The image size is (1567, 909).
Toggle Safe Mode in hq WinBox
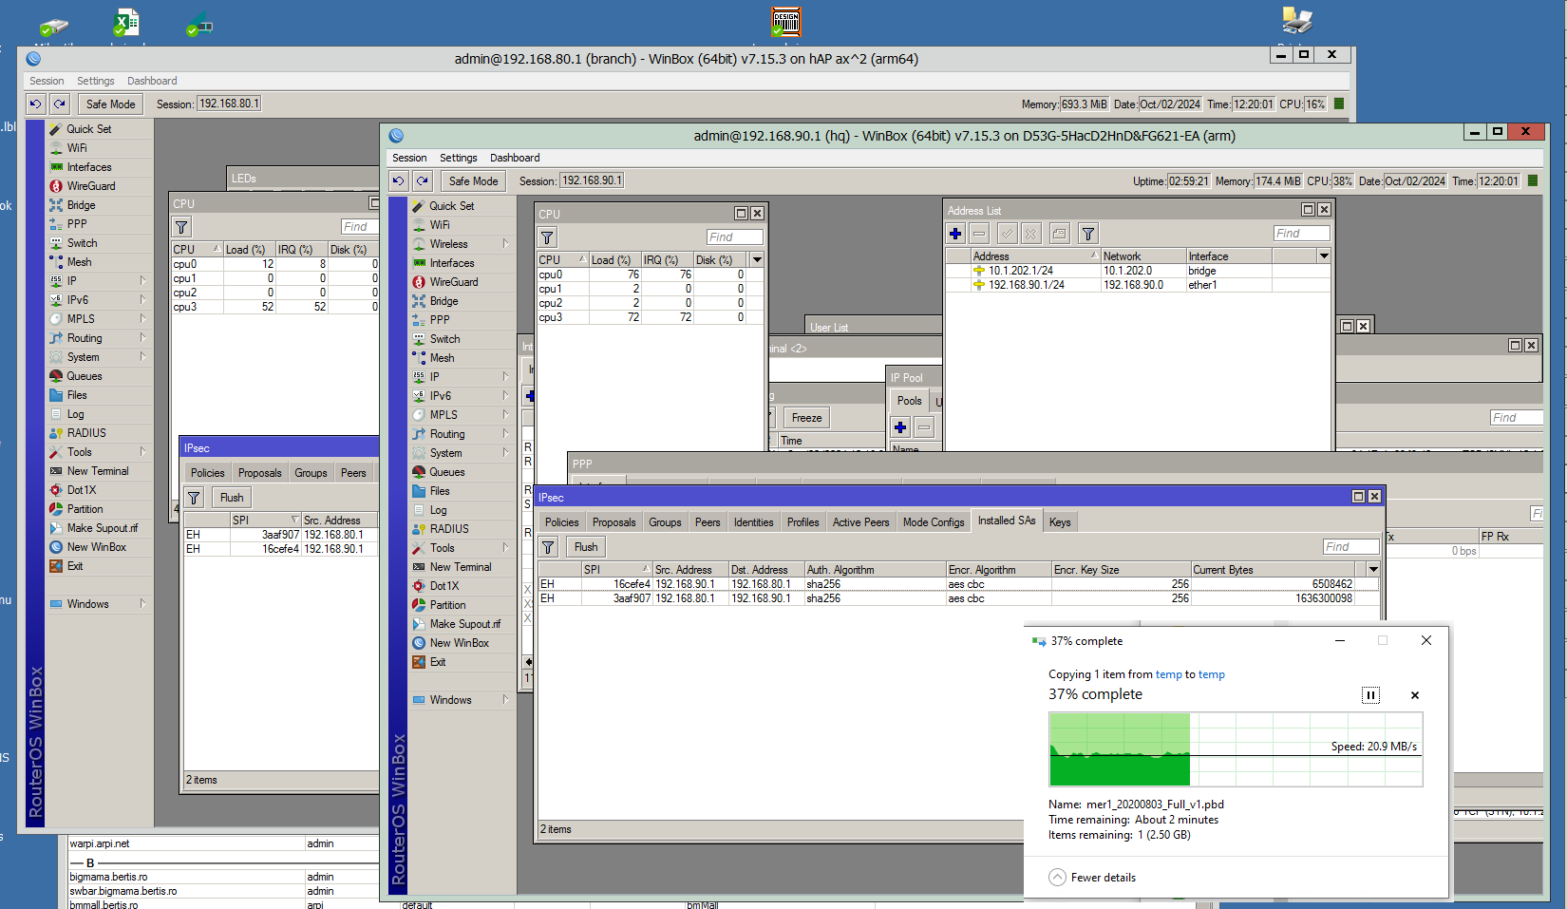pos(473,180)
